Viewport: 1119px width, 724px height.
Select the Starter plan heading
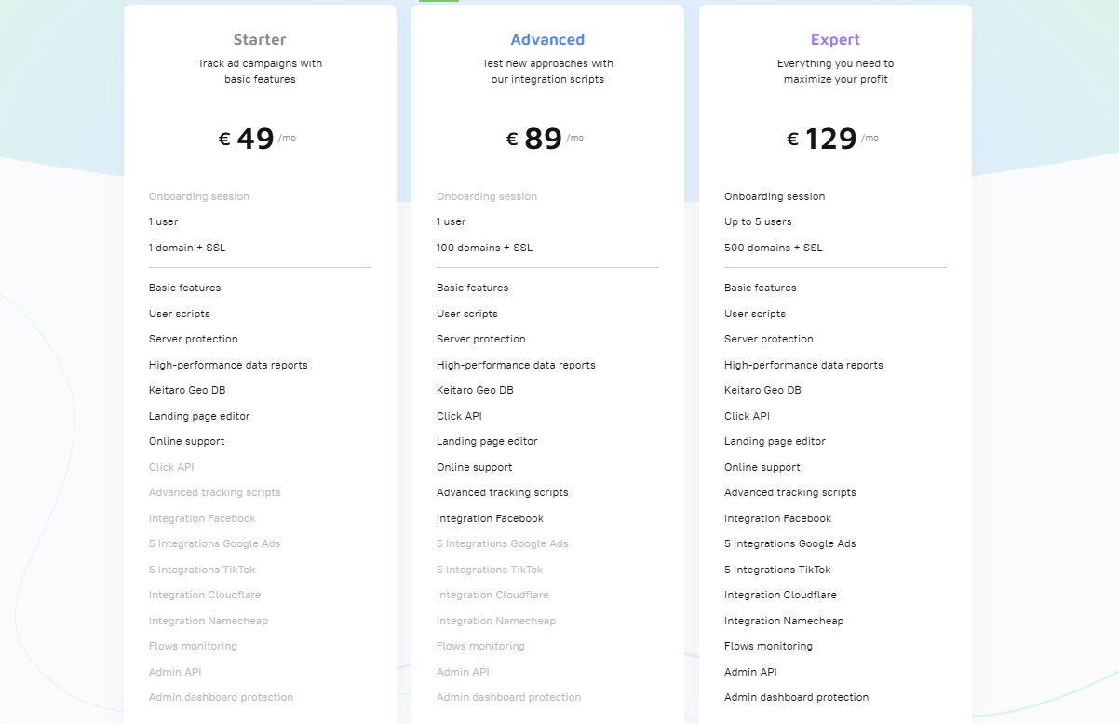pos(260,40)
